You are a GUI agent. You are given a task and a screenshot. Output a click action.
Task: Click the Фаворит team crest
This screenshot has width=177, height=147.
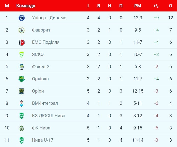(x=21, y=30)
